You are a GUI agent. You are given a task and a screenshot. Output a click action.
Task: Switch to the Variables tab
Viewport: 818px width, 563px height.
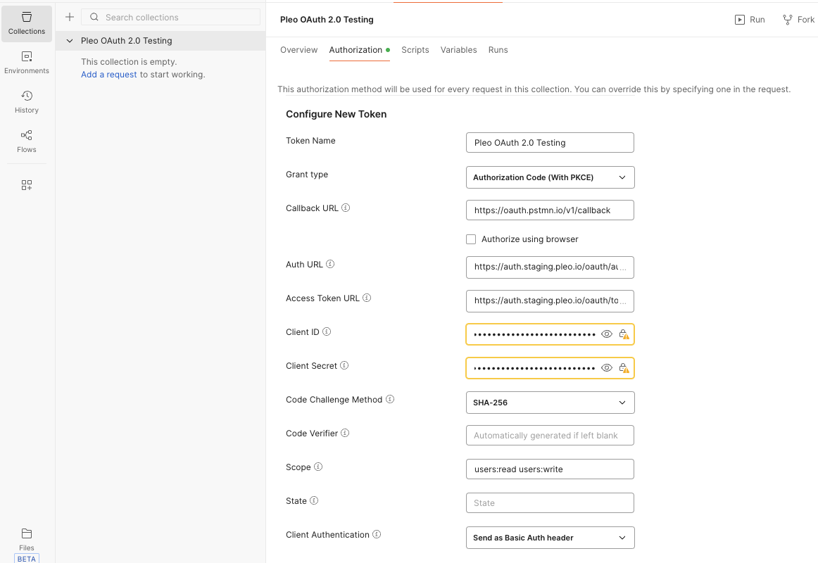458,50
